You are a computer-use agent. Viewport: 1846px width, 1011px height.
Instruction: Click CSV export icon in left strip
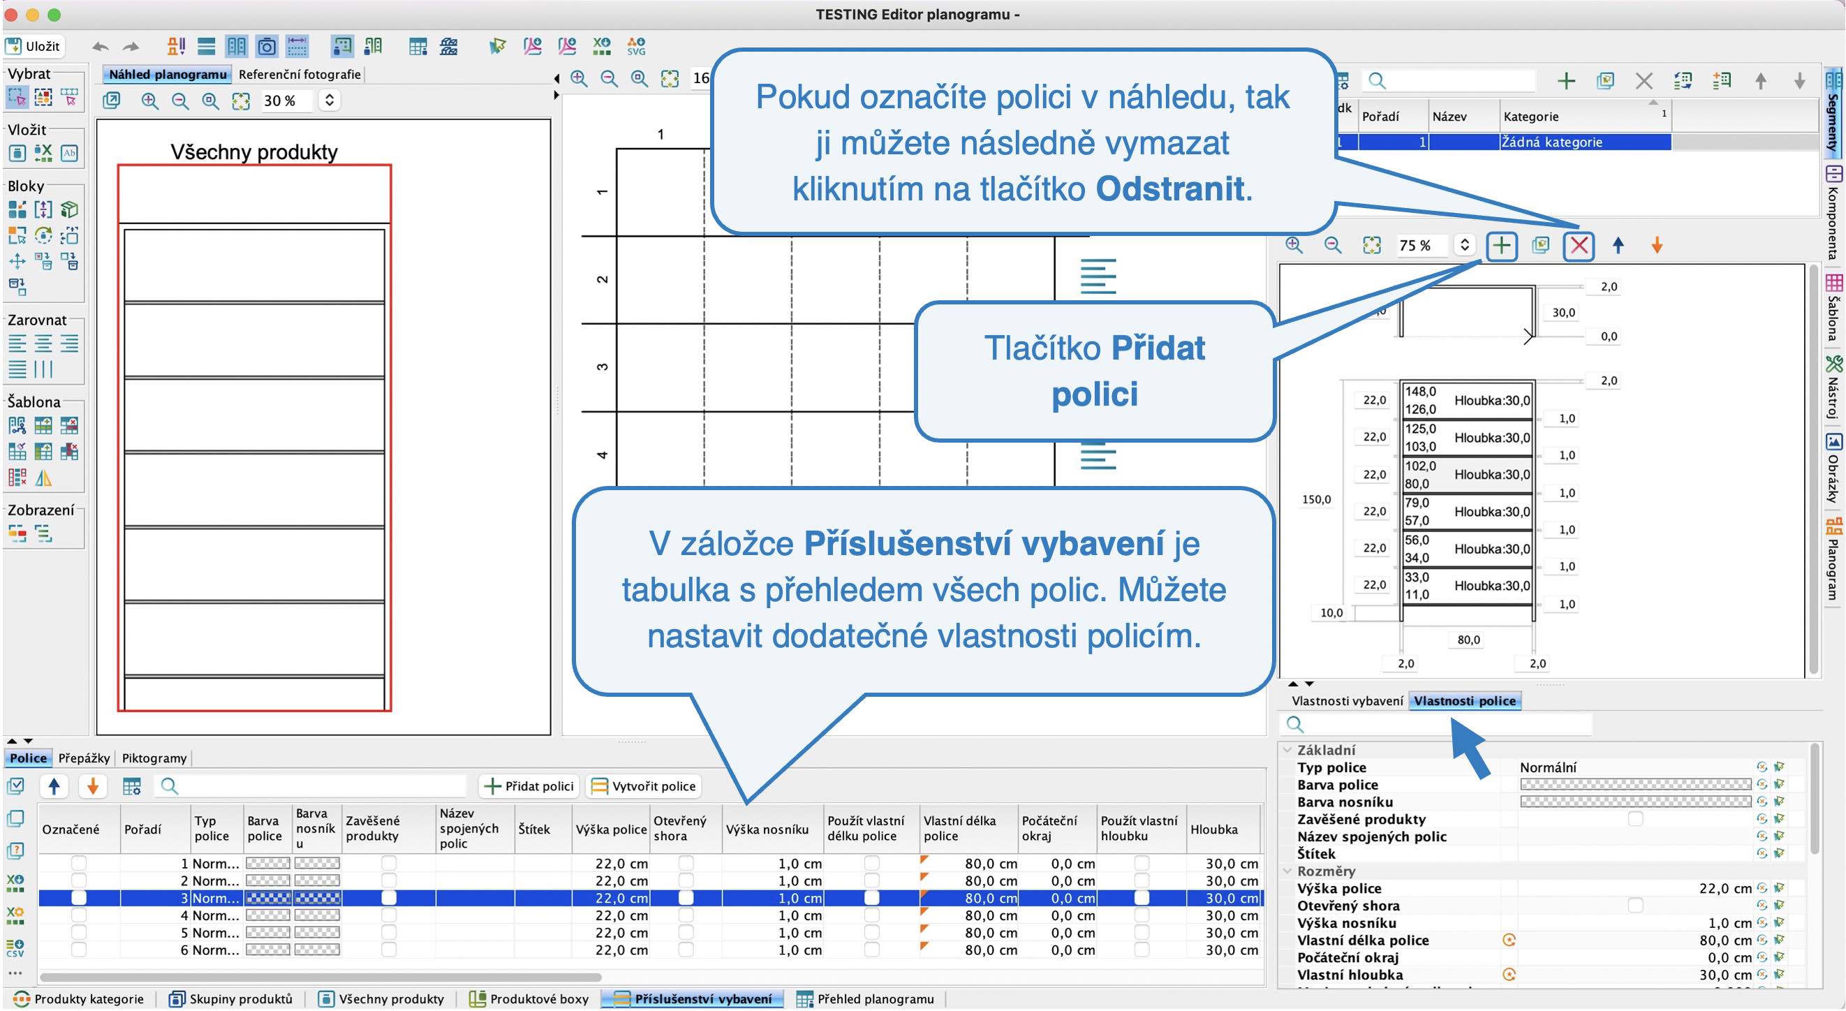(15, 950)
